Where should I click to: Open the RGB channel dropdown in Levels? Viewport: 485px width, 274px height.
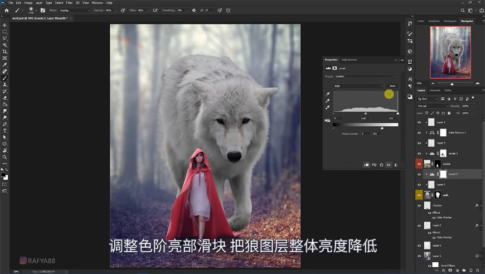[358, 86]
